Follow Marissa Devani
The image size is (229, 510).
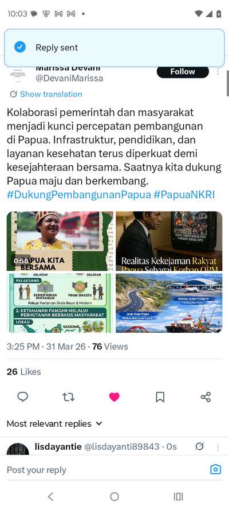[x=183, y=72]
